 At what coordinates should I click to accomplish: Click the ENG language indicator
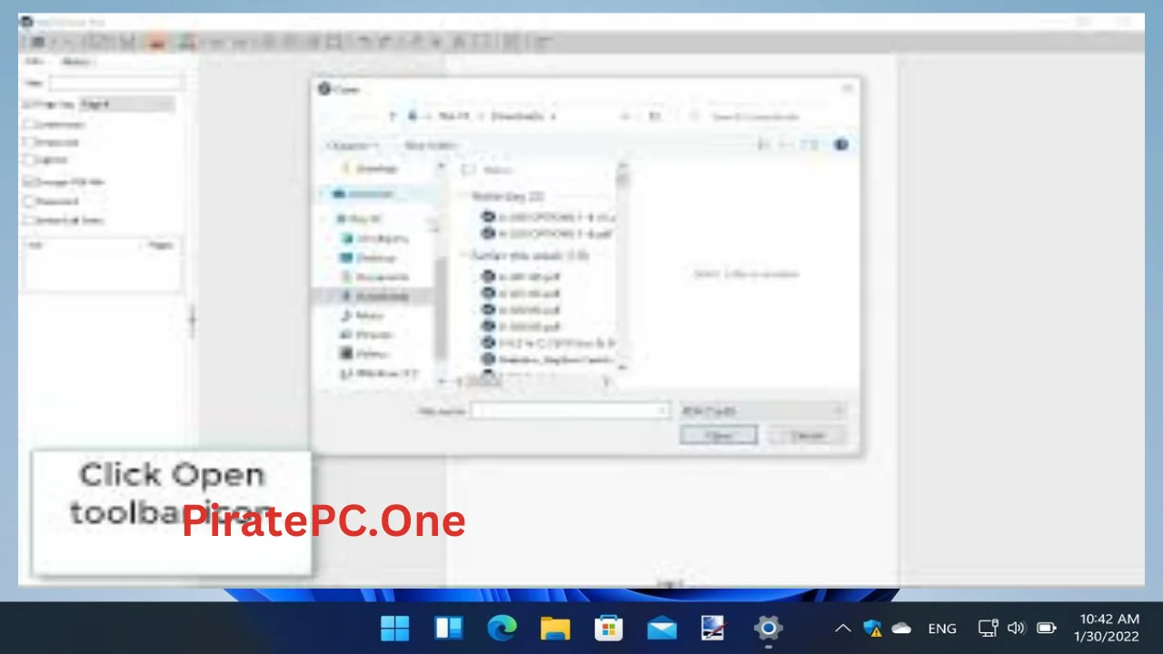click(942, 628)
